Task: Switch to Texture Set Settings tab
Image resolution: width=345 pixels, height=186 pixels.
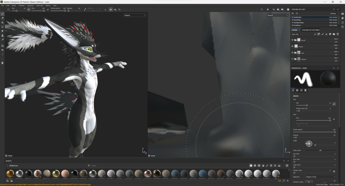Action: [311, 30]
